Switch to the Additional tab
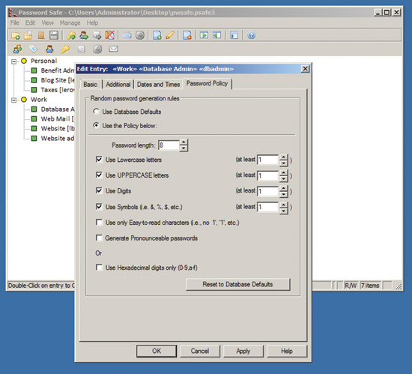Image resolution: width=412 pixels, height=374 pixels. [118, 85]
